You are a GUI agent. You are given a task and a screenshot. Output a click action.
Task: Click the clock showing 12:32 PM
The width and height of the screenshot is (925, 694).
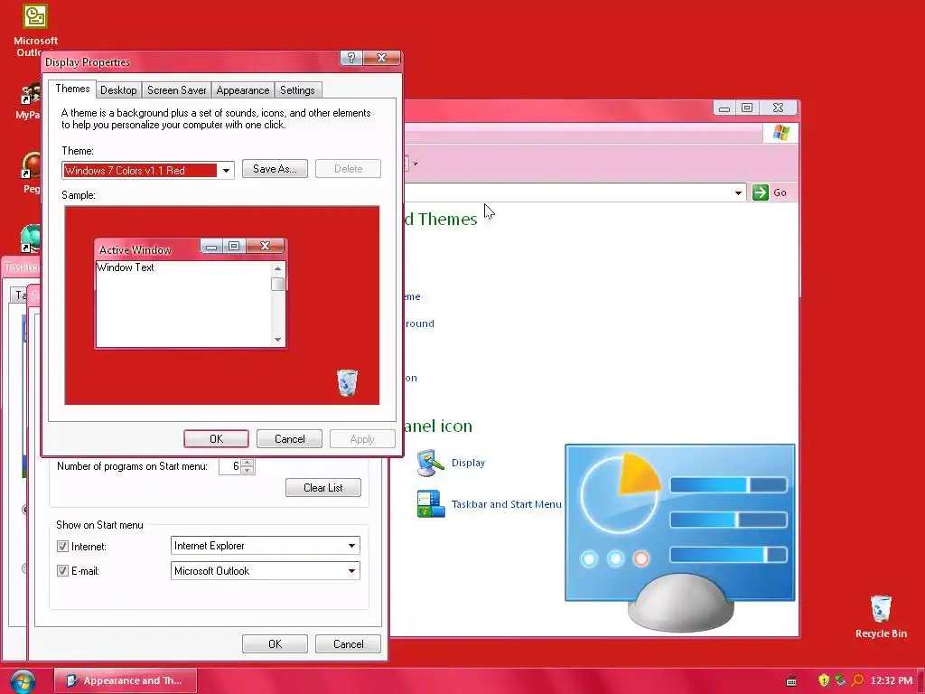[892, 680]
